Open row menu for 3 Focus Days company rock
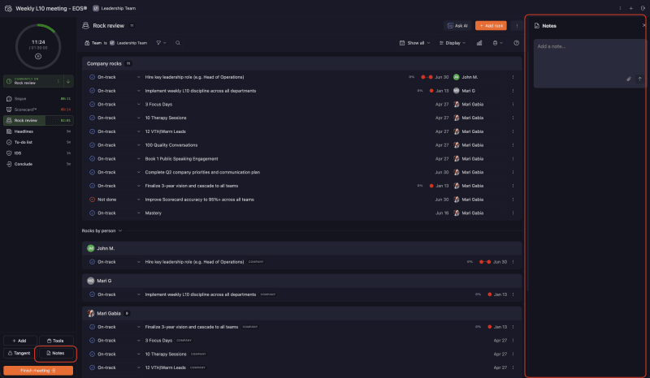This screenshot has width=650, height=378. tap(513, 105)
